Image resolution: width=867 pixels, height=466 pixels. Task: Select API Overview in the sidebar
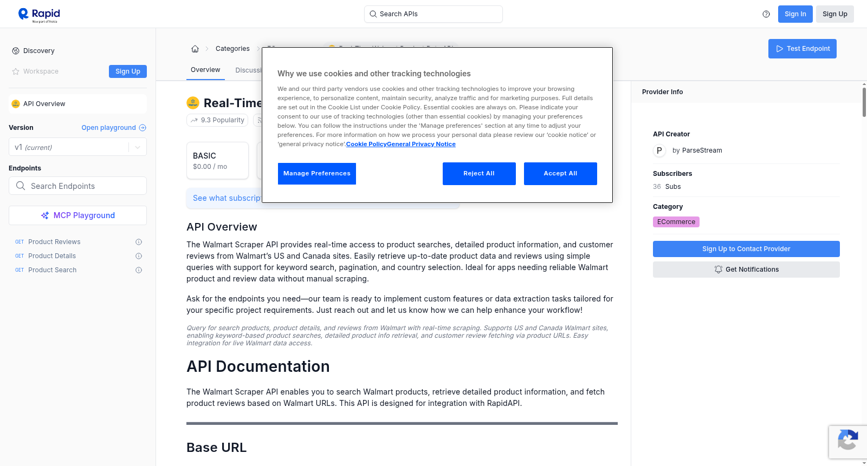(77, 104)
